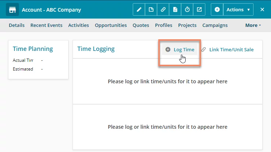The height and width of the screenshot is (152, 271).
Task: Click the Link Time/Unit Sale link
Action: 228,49
